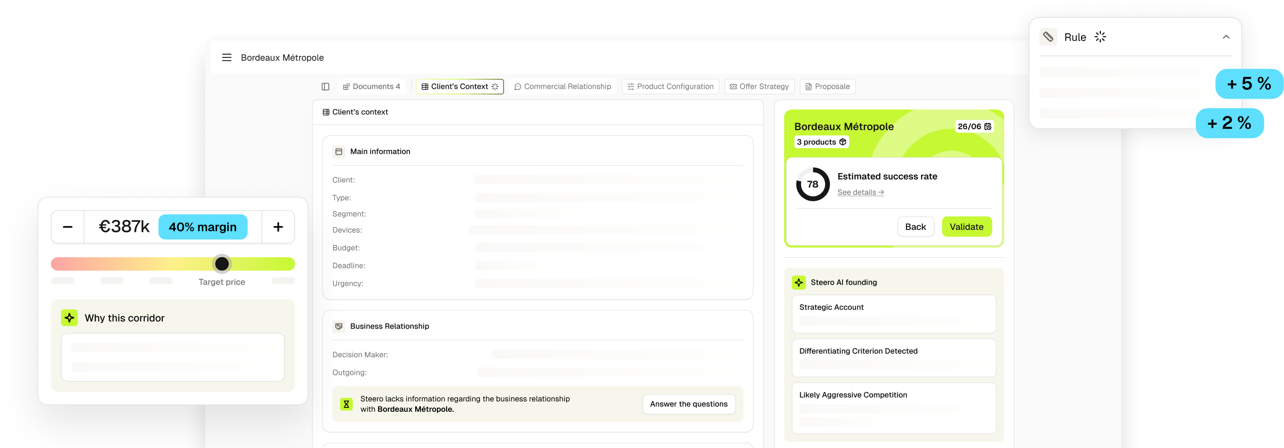1284x448 pixels.
Task: Click the €387k price value
Action: pyautogui.click(x=124, y=227)
